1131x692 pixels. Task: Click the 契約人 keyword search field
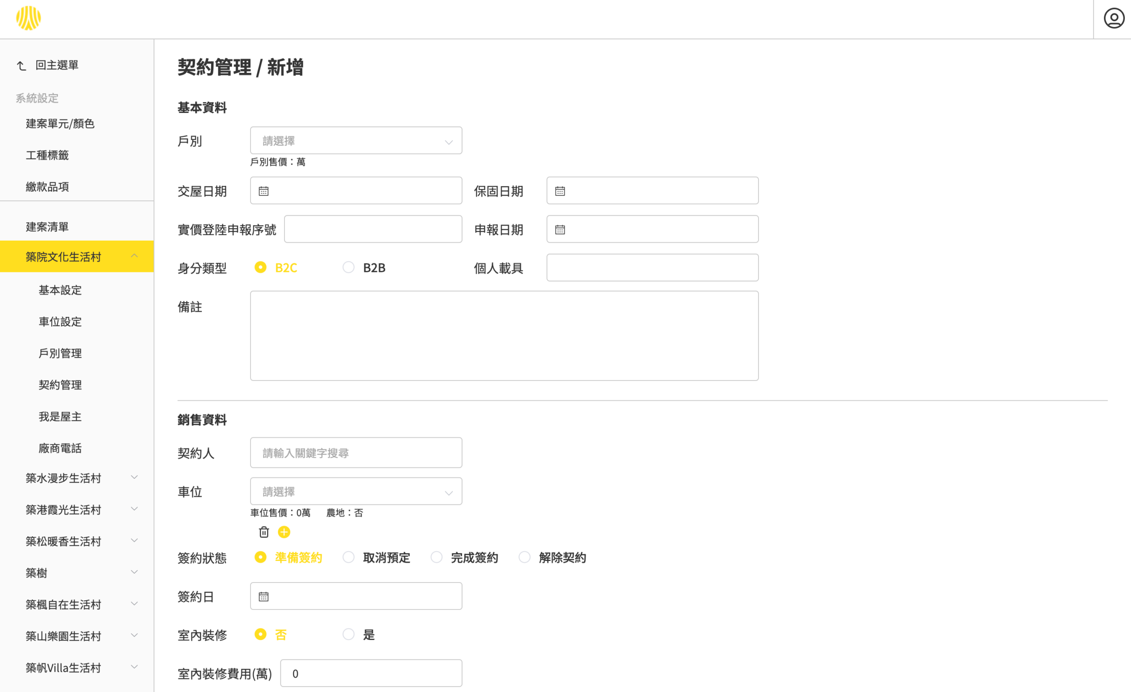click(356, 453)
